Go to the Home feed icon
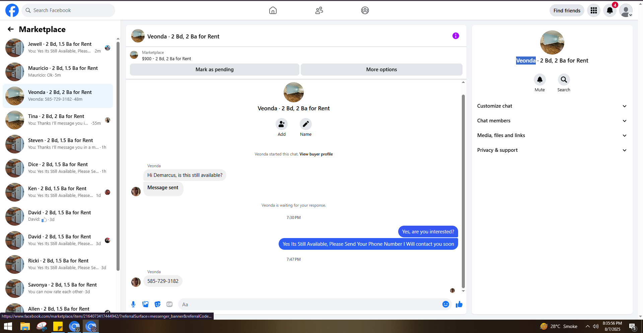Image resolution: width=643 pixels, height=333 pixels. (273, 10)
